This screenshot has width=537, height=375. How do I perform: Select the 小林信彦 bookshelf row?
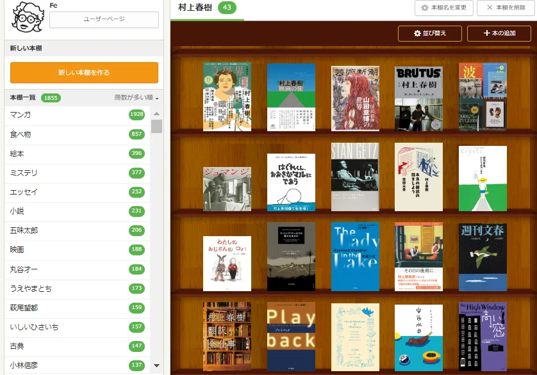point(78,365)
